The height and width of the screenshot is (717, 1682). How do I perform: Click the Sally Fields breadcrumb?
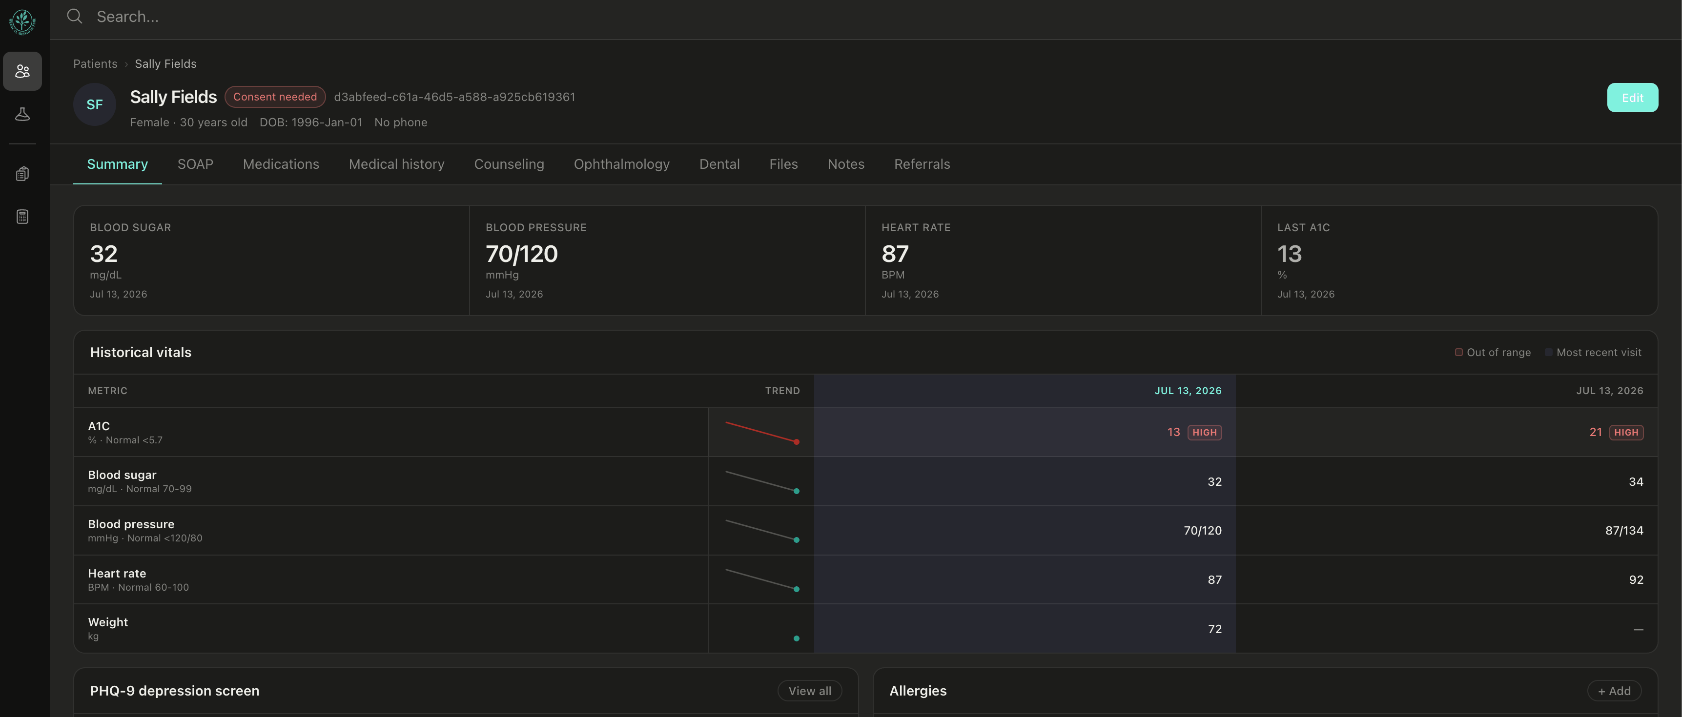[166, 64]
